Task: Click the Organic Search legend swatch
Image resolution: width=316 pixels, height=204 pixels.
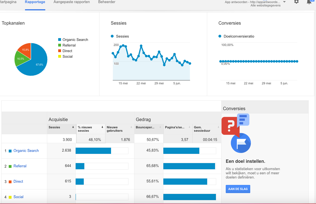Action: (x=60, y=40)
